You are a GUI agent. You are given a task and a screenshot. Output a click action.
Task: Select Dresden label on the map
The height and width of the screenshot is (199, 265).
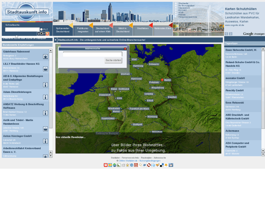click(172, 97)
